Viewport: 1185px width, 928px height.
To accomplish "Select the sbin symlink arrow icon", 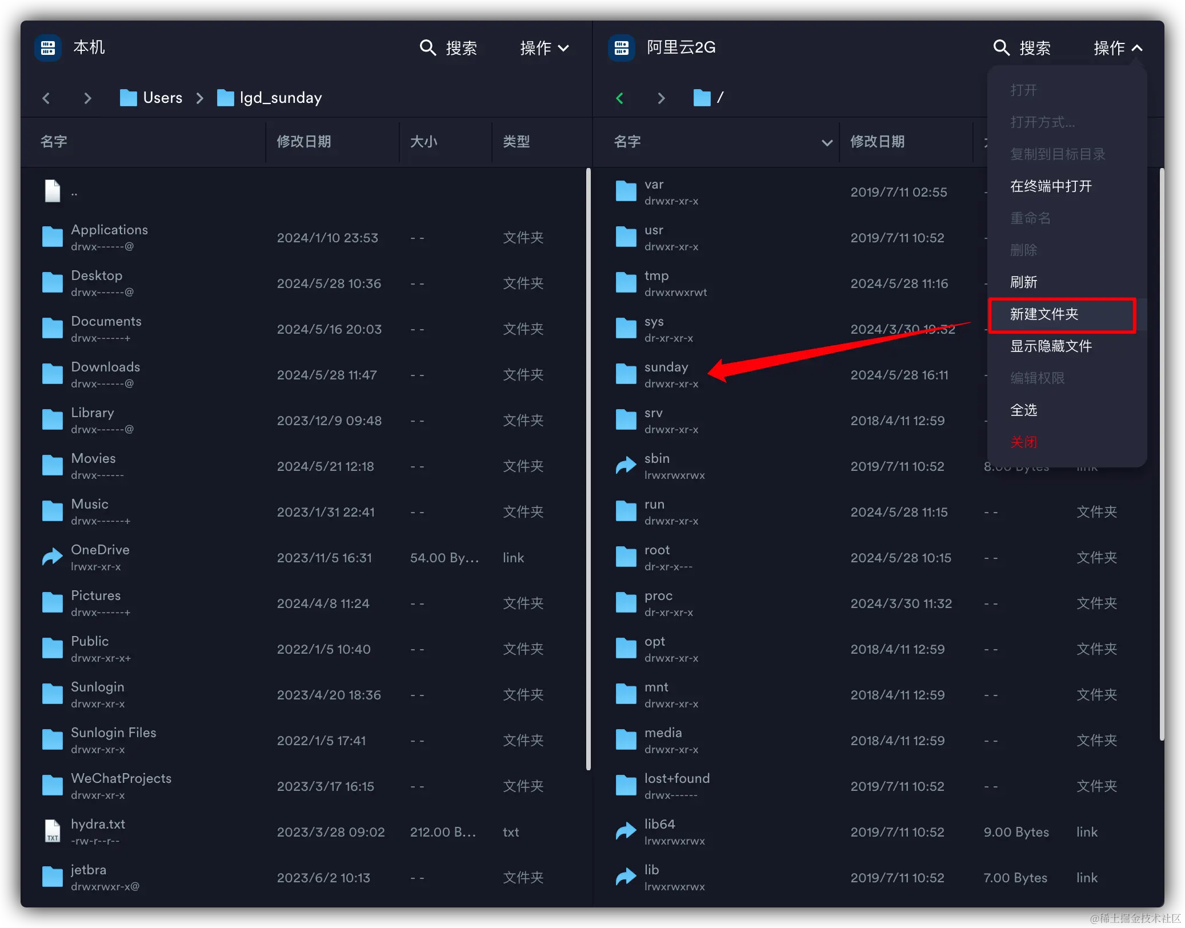I will (626, 466).
